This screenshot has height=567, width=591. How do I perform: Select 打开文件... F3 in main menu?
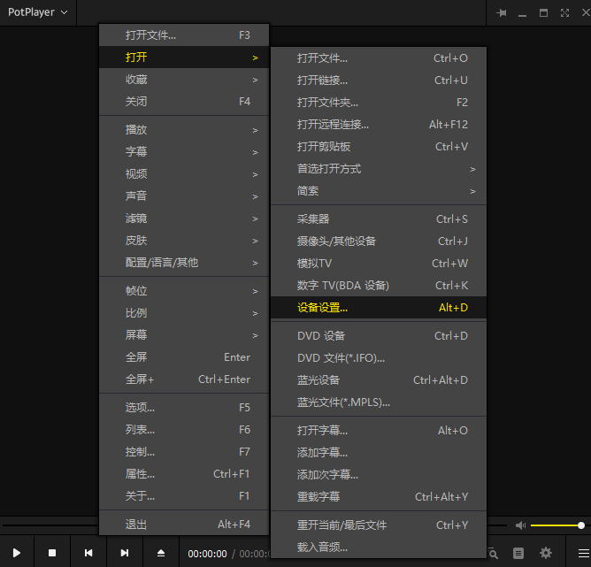[184, 35]
